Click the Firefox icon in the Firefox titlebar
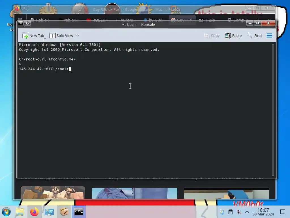This screenshot has height=218, width=290. pos(17,8)
